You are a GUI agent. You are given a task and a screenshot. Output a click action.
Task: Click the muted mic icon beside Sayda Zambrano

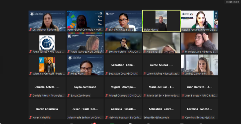(69, 96)
